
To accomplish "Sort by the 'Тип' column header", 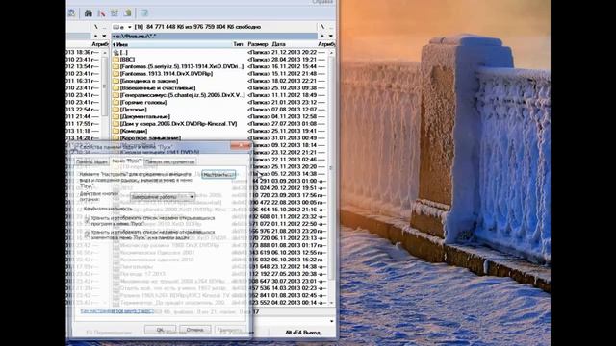I will pyautogui.click(x=239, y=44).
